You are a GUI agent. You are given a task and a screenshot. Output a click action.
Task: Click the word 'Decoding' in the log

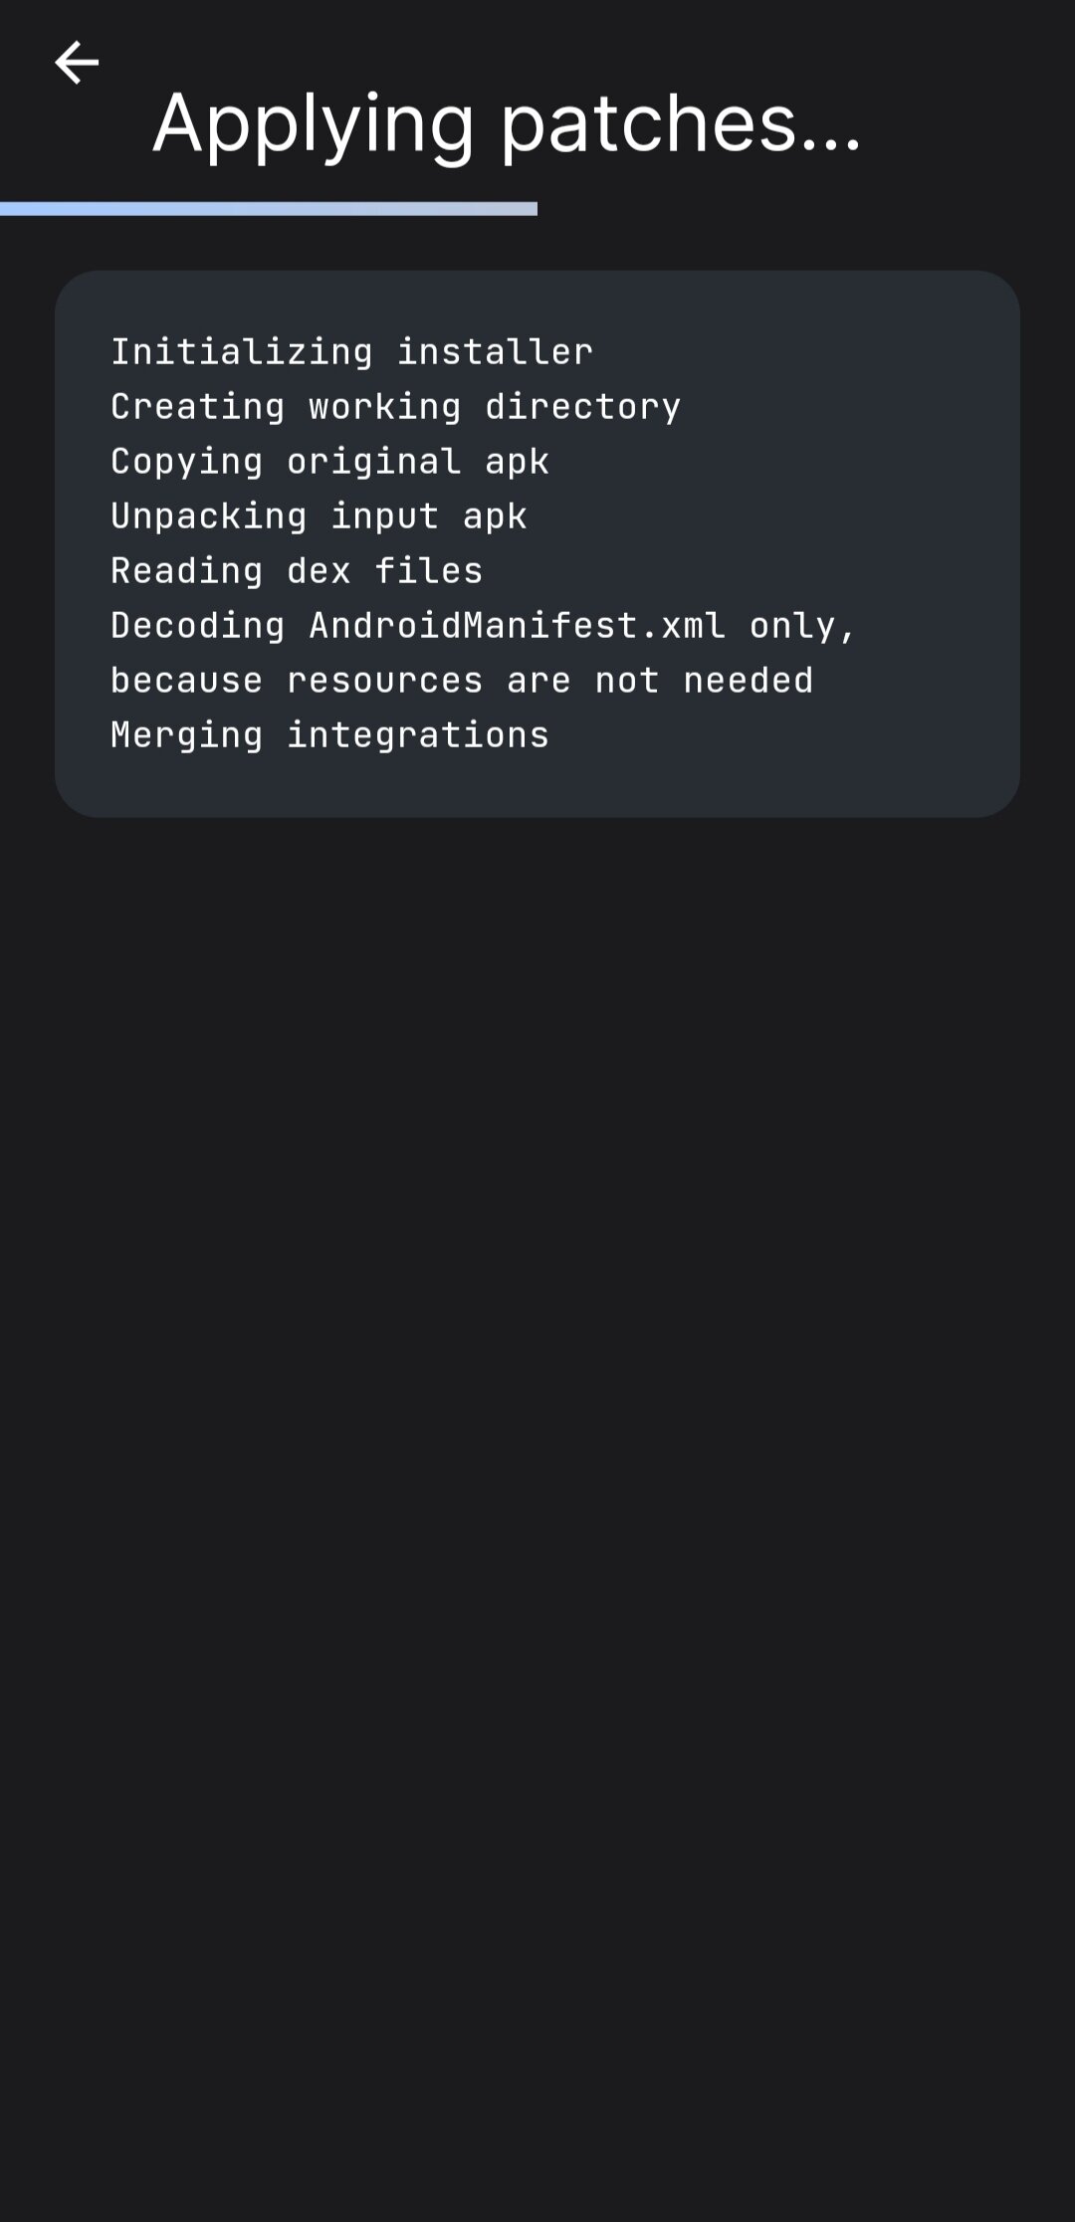[x=198, y=626]
